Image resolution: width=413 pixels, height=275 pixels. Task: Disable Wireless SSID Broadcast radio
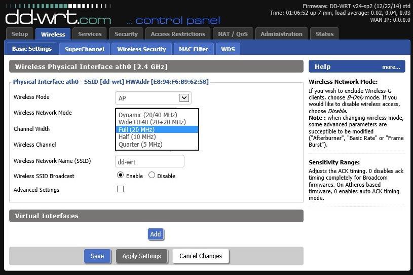(x=152, y=175)
